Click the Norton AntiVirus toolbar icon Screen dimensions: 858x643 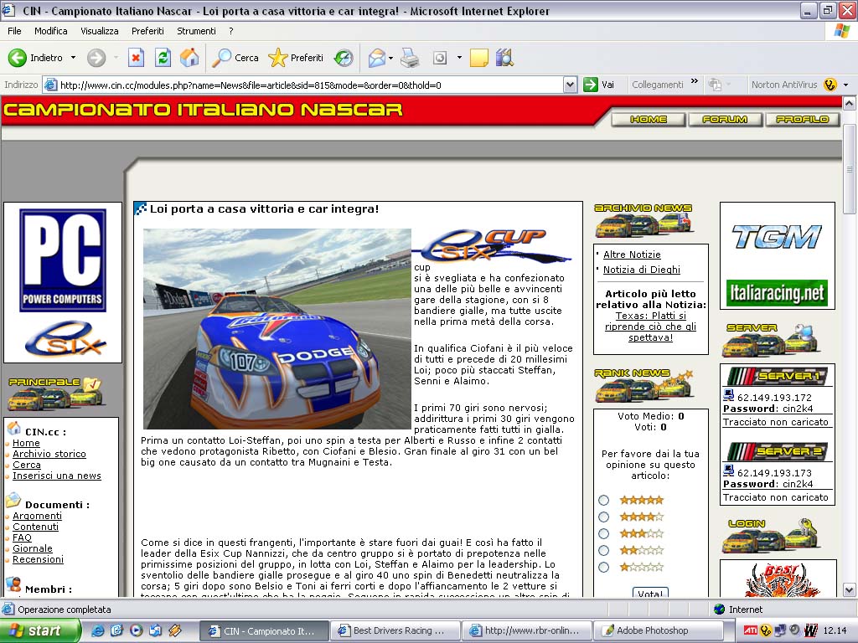[830, 85]
